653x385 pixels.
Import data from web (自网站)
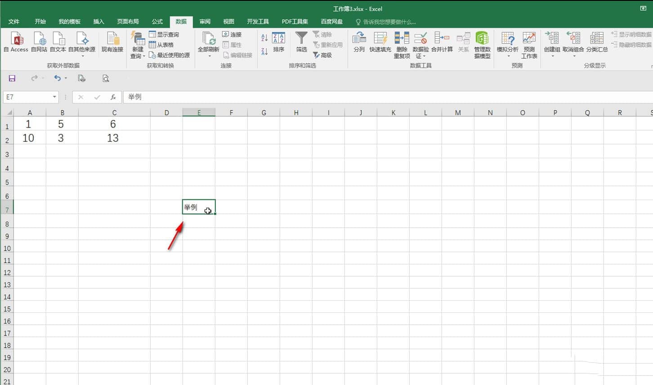click(39, 42)
